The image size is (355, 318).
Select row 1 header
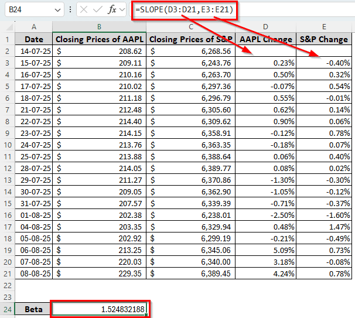[x=8, y=39]
